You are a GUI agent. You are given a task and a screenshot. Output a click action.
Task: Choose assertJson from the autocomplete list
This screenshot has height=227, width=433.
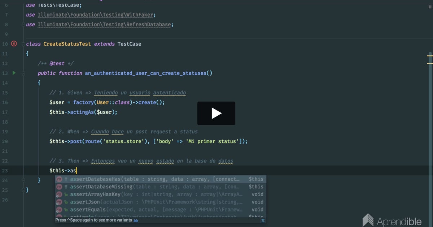[x=161, y=202]
